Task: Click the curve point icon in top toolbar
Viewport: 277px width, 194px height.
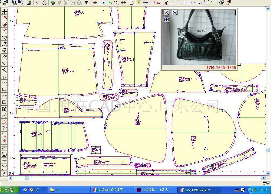Action: coord(117,3)
